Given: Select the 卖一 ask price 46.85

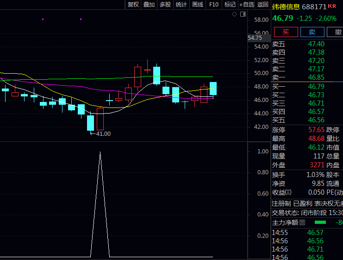Looking at the screenshot, I should pyautogui.click(x=316, y=77).
